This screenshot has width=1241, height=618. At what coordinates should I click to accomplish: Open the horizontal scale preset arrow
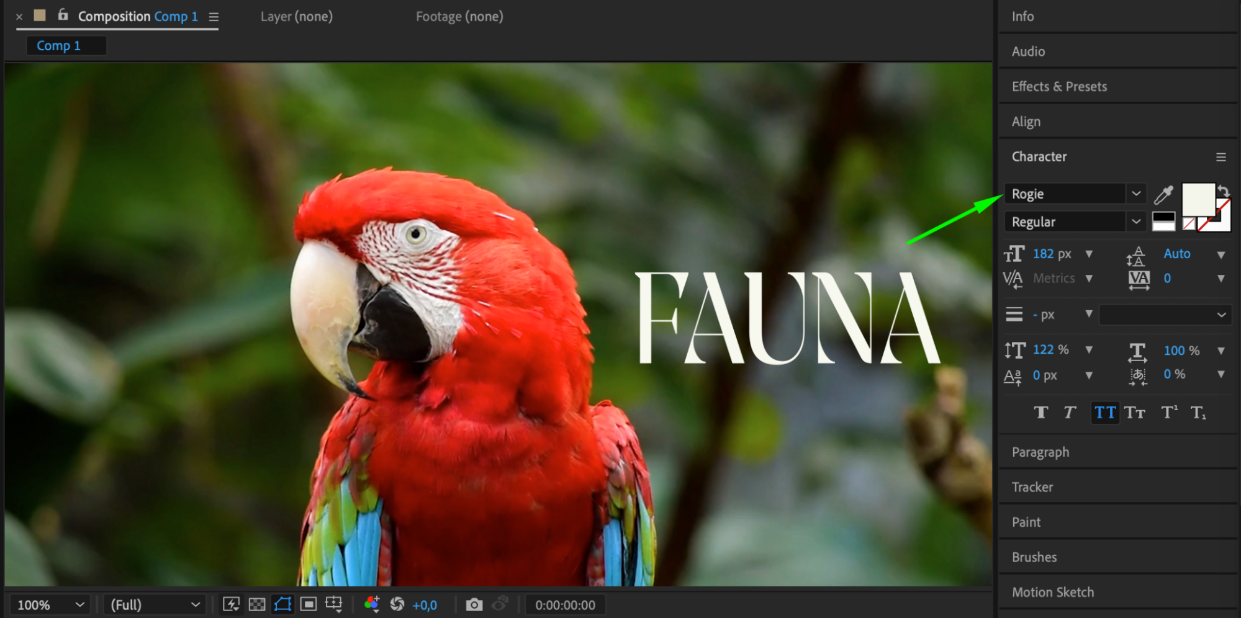pyautogui.click(x=1221, y=351)
